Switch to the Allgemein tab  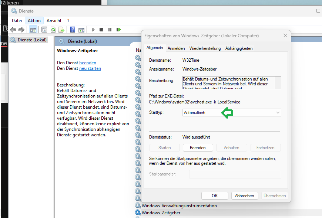click(x=155, y=48)
